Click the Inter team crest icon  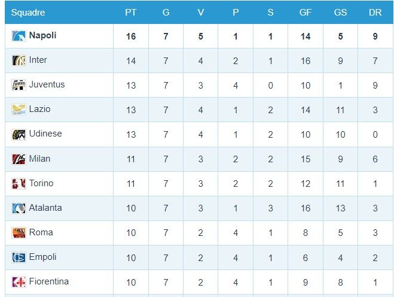19,60
